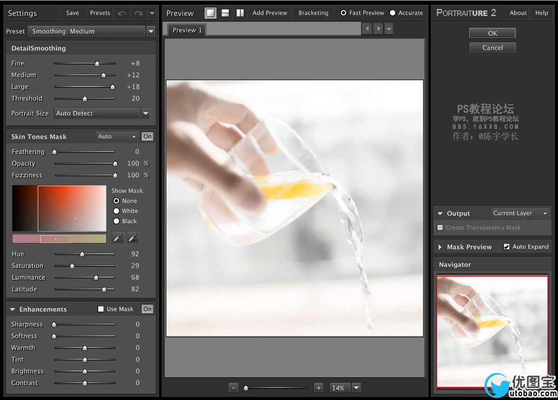The height and width of the screenshot is (400, 558).
Task: Open the Preset dropdown arrow
Action: 151,31
